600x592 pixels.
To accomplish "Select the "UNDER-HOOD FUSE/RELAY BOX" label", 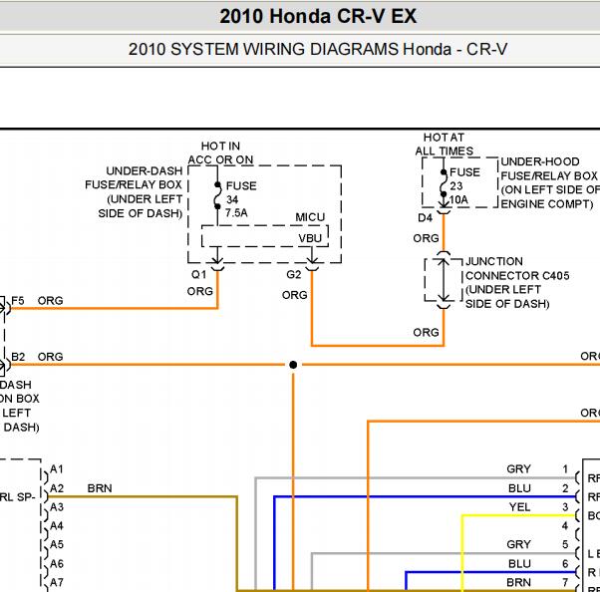I will point(550,182).
